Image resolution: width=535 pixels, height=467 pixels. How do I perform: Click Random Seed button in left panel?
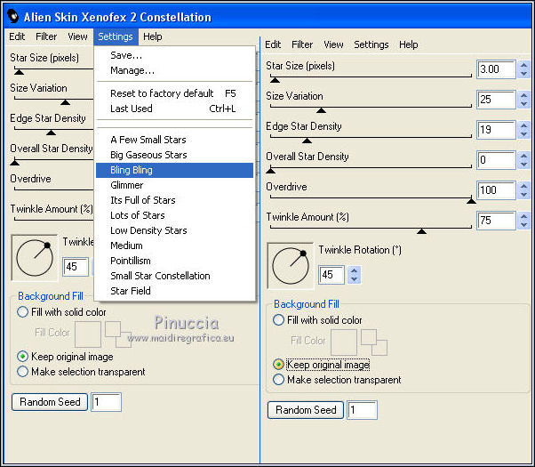[x=50, y=402]
